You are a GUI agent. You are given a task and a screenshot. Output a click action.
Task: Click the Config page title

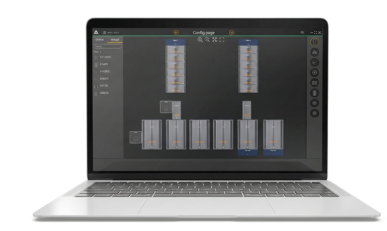[204, 33]
